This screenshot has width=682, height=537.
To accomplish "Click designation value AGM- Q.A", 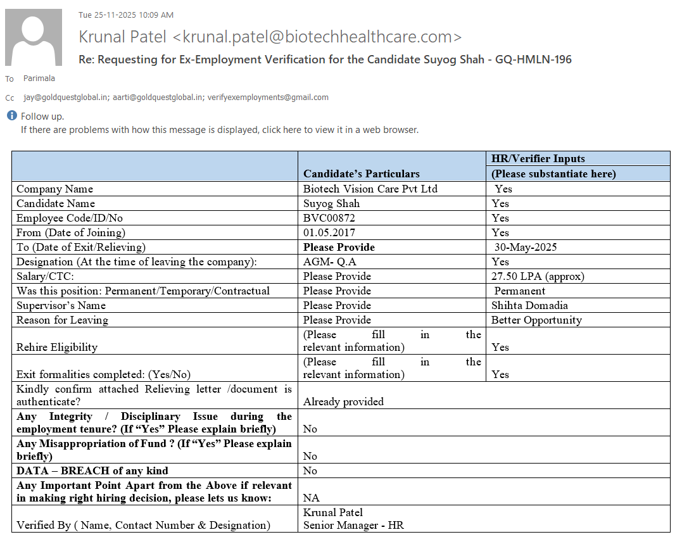I will 330,262.
